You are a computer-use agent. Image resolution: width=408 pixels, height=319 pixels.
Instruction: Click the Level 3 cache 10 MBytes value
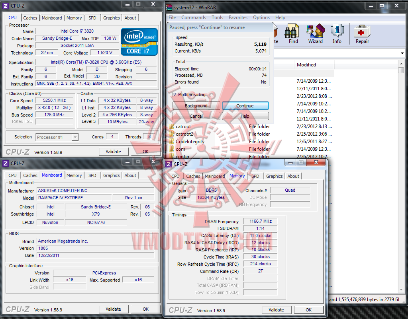click(x=118, y=122)
